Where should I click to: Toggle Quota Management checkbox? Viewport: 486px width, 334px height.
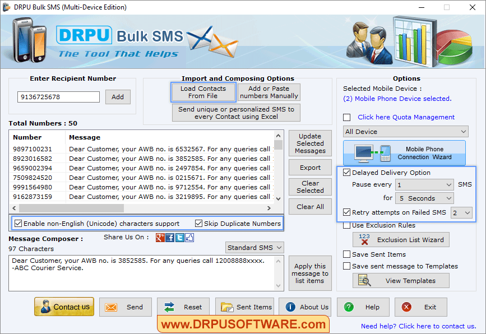click(x=347, y=118)
